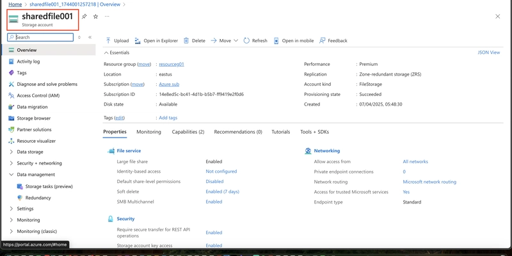This screenshot has height=256, width=512.
Task: Switch to the Capabilities (2) tab
Action: [x=188, y=132]
